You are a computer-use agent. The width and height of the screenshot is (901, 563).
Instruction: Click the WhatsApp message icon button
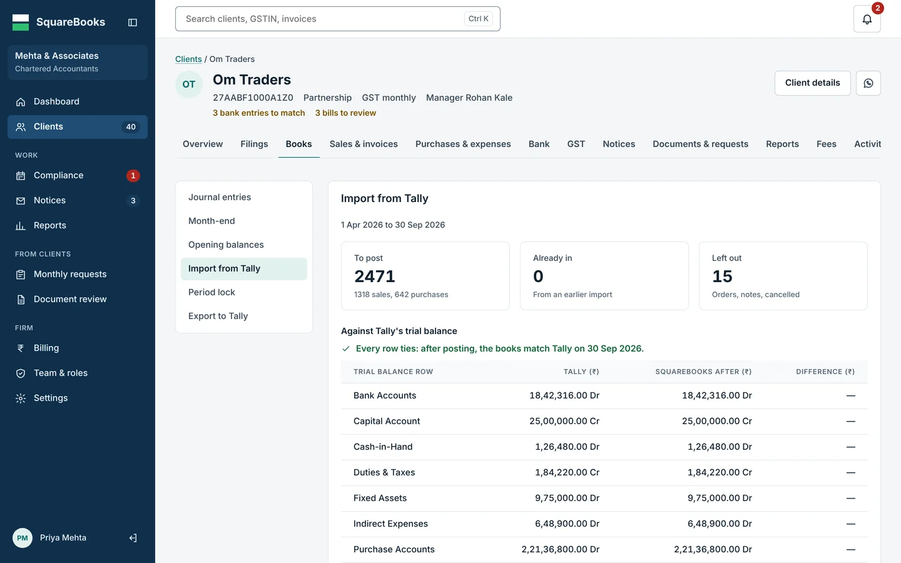tap(868, 83)
